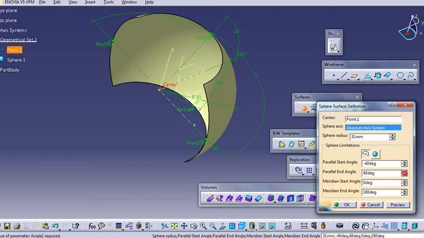424x238 pixels.
Task: Open the Edit menu
Action: click(x=57, y=2)
